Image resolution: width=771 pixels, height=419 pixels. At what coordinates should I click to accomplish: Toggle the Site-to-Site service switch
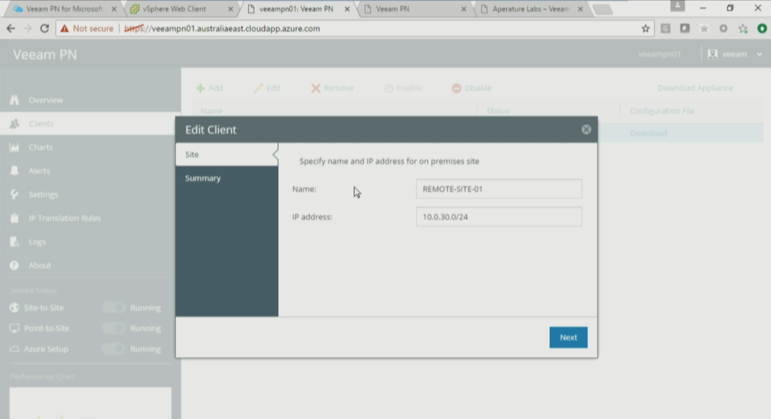(113, 308)
